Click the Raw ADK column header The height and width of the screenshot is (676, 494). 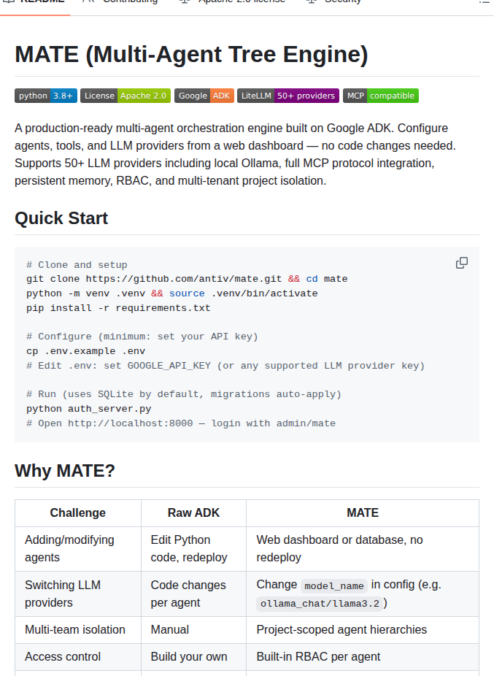[193, 513]
